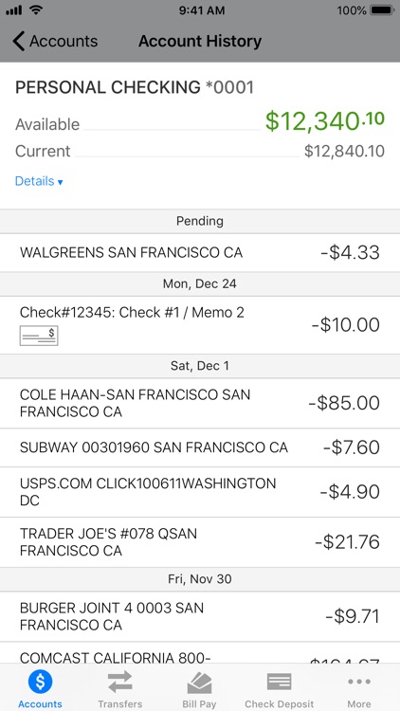Open the Subway 00301960 transaction
400x711 pixels.
pos(200,447)
